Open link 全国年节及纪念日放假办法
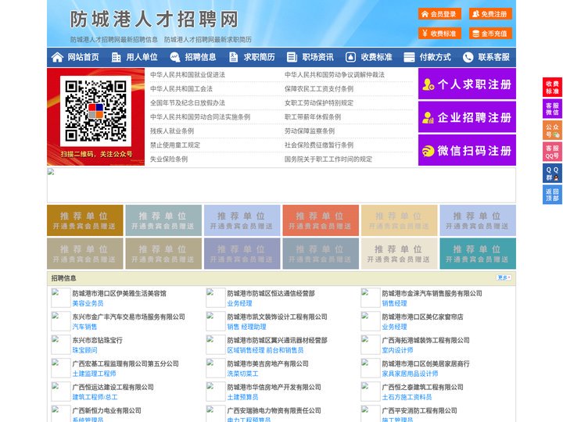This screenshot has height=422, width=563. (x=188, y=103)
